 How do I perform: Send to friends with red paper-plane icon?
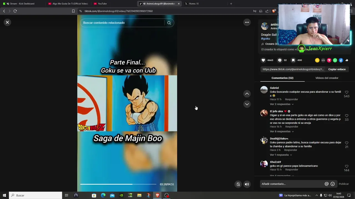coord(329,60)
